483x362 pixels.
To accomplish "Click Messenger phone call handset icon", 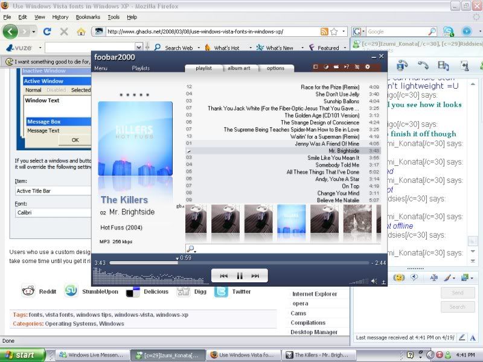I will point(423,65).
